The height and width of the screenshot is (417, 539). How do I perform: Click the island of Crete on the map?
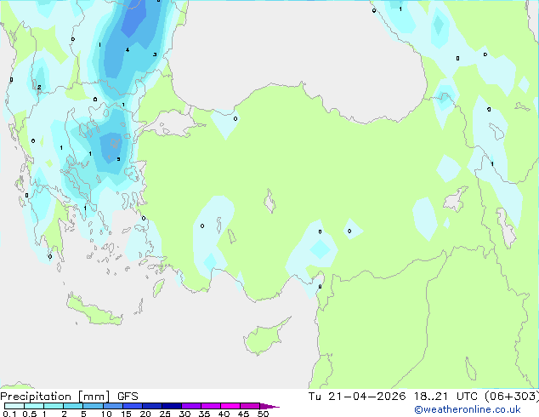click(94, 310)
